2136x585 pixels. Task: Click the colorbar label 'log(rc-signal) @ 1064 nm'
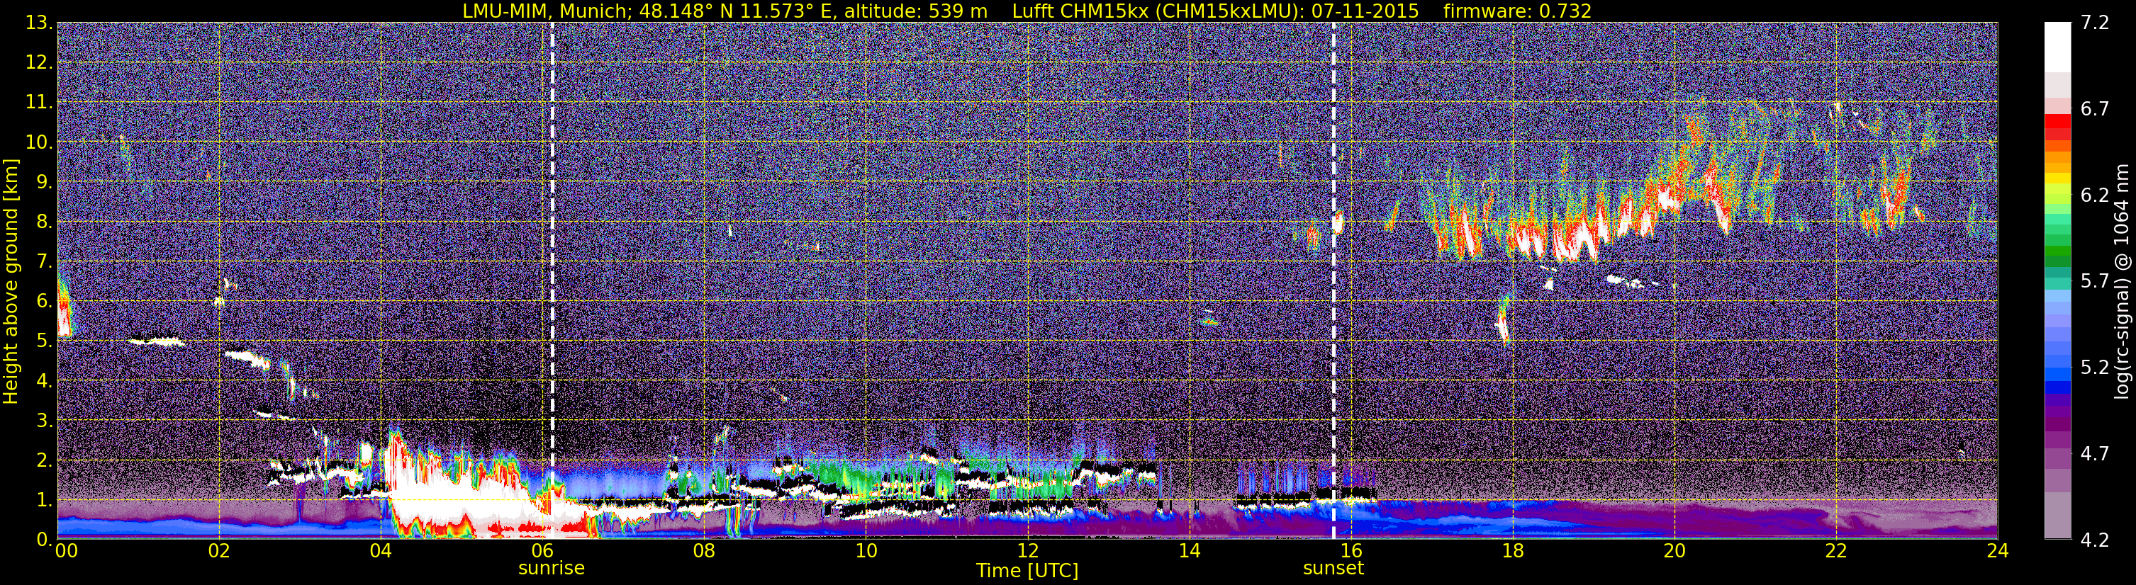(2123, 281)
